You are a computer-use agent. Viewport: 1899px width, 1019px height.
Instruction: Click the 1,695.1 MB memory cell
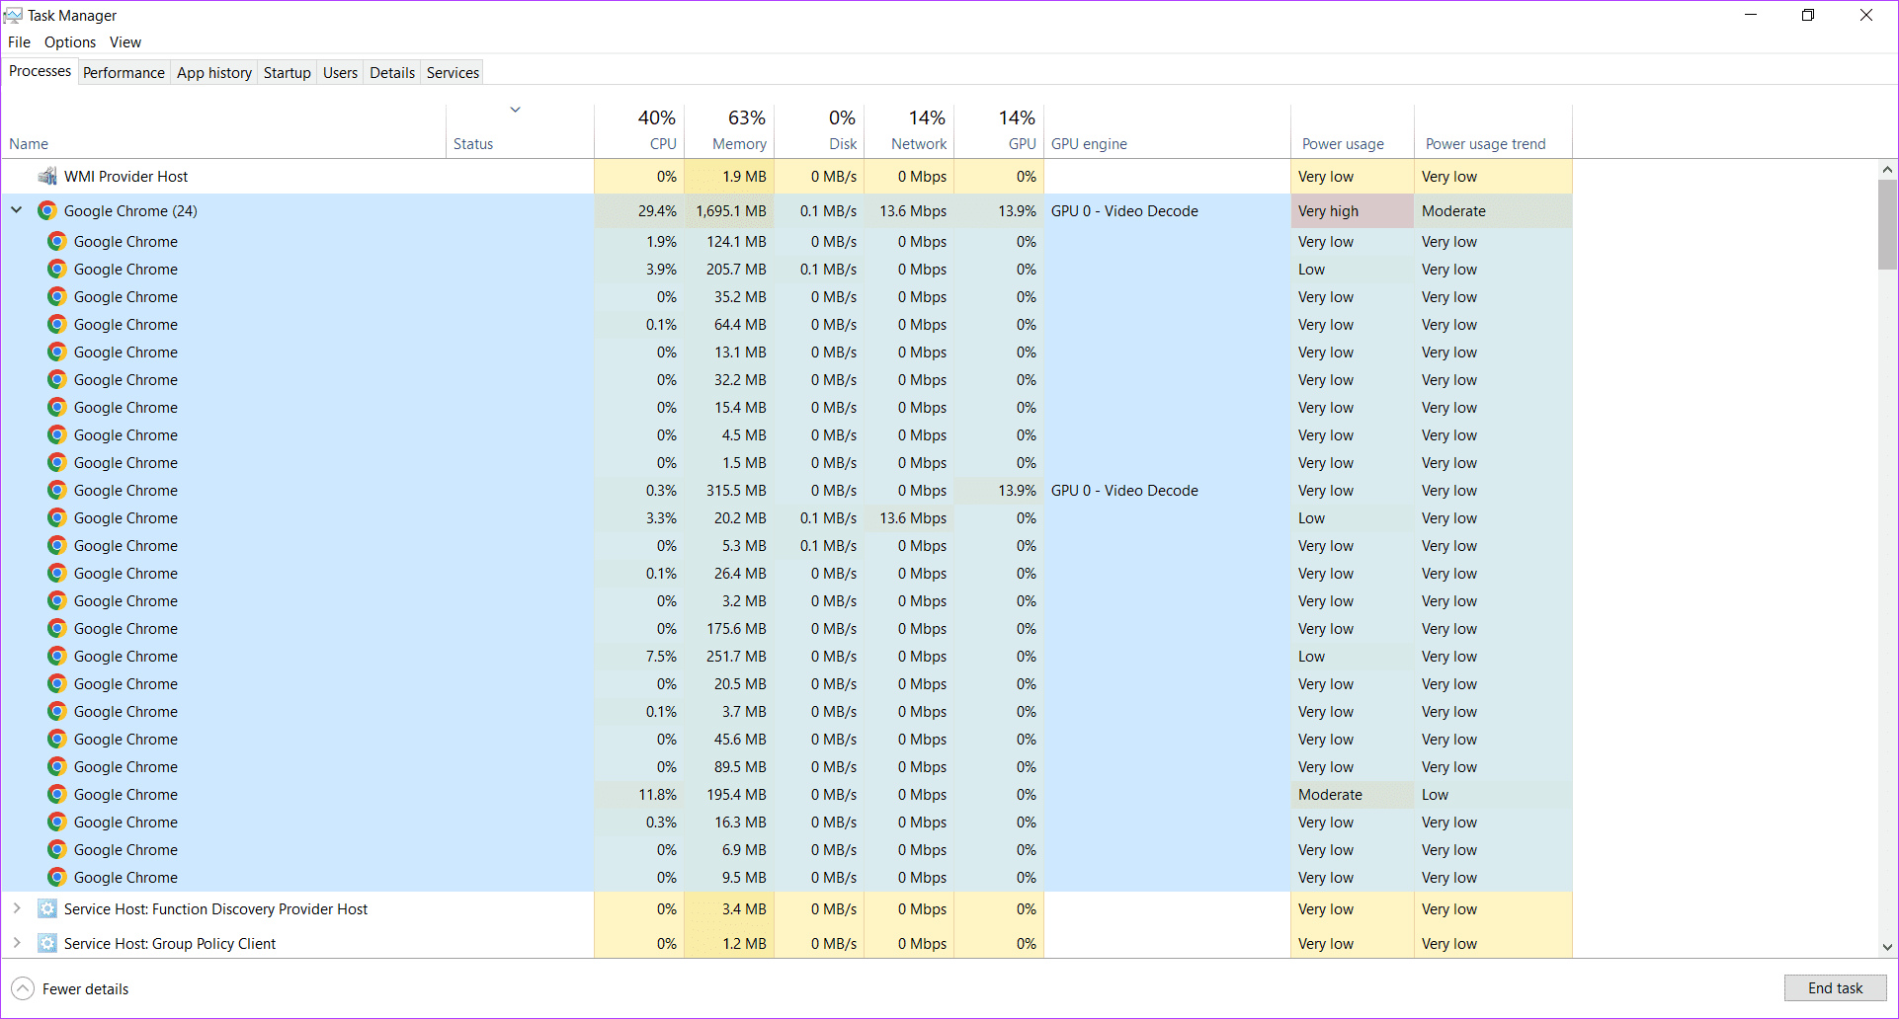point(729,210)
